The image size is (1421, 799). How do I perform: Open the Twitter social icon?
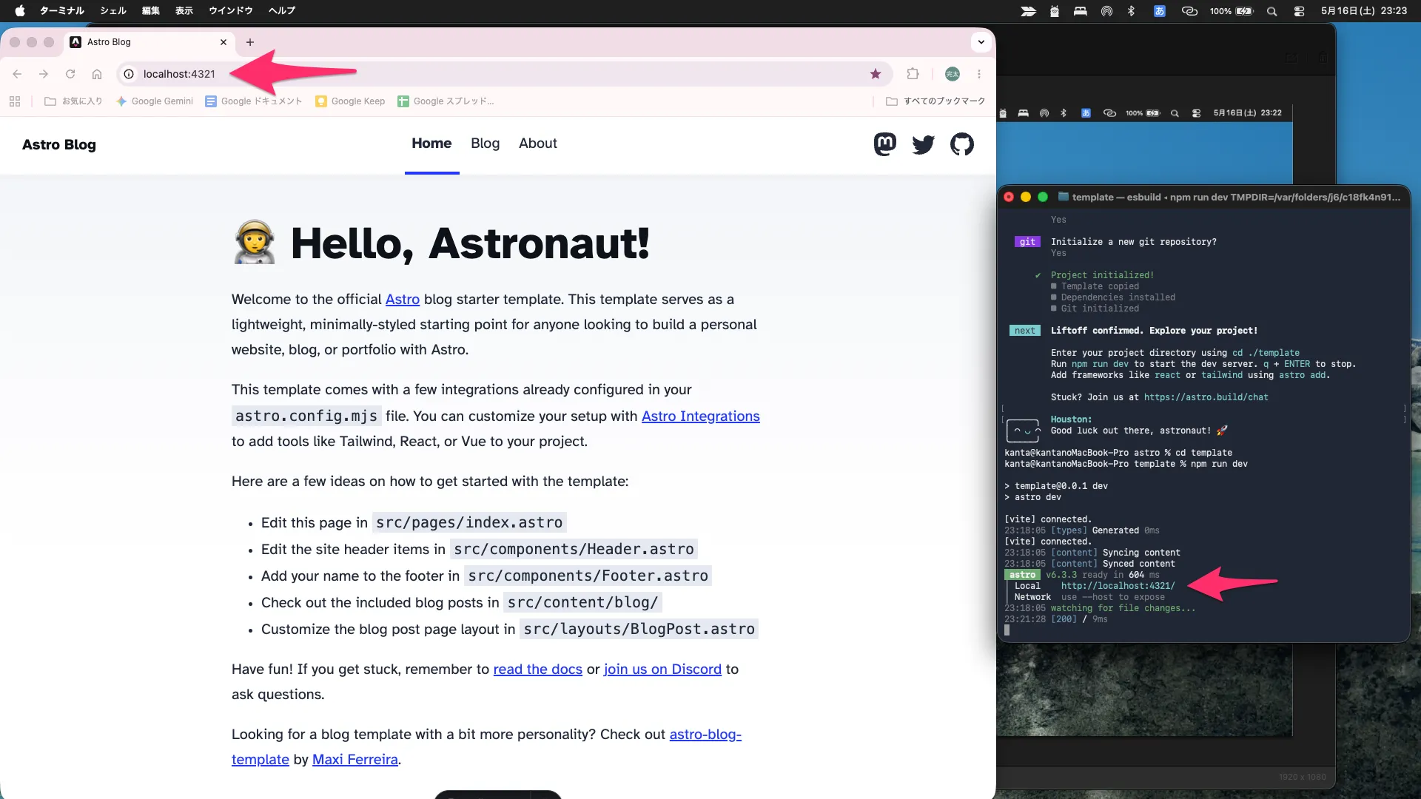coord(924,144)
